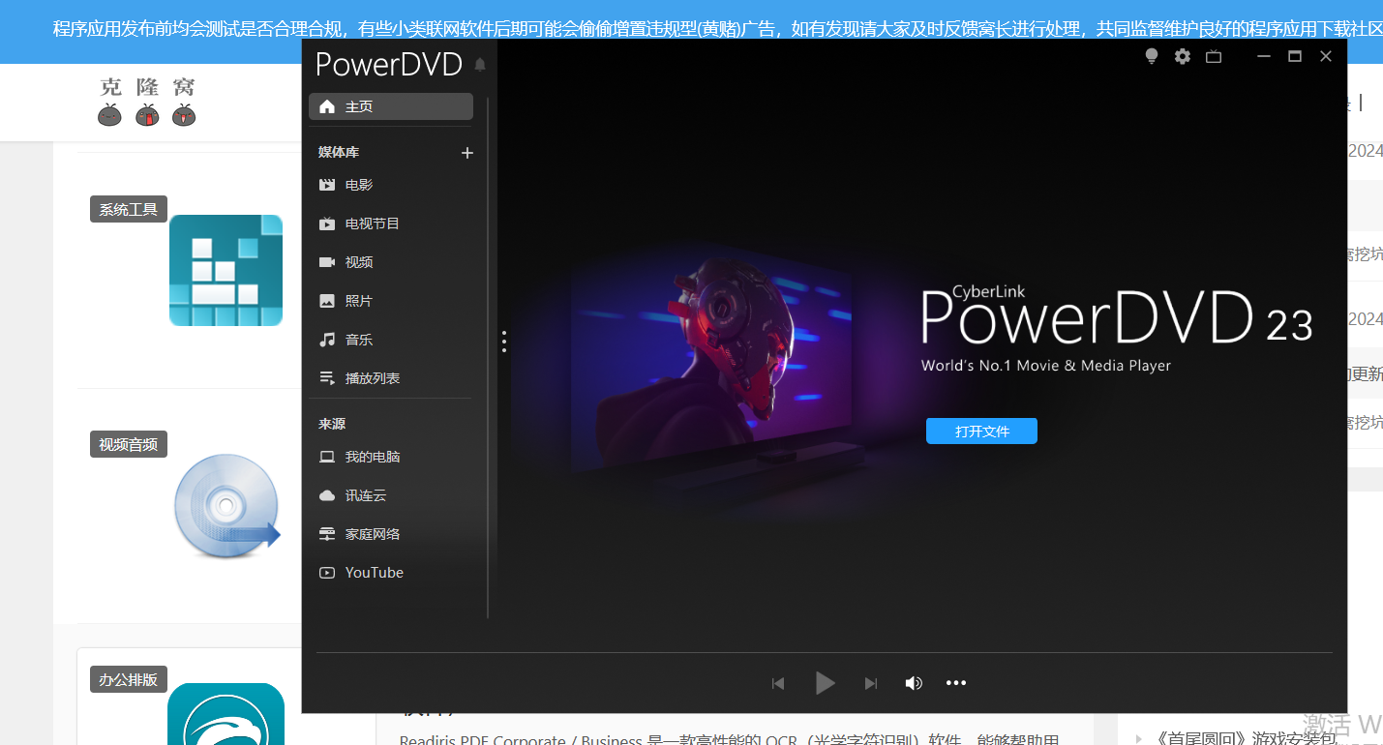This screenshot has width=1383, height=745.
Task: Add to media library with plus icon
Action: pos(467,153)
